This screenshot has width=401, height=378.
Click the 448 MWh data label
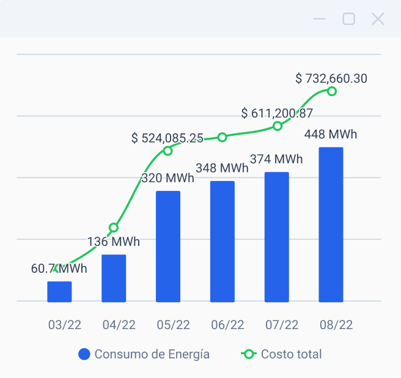click(331, 135)
